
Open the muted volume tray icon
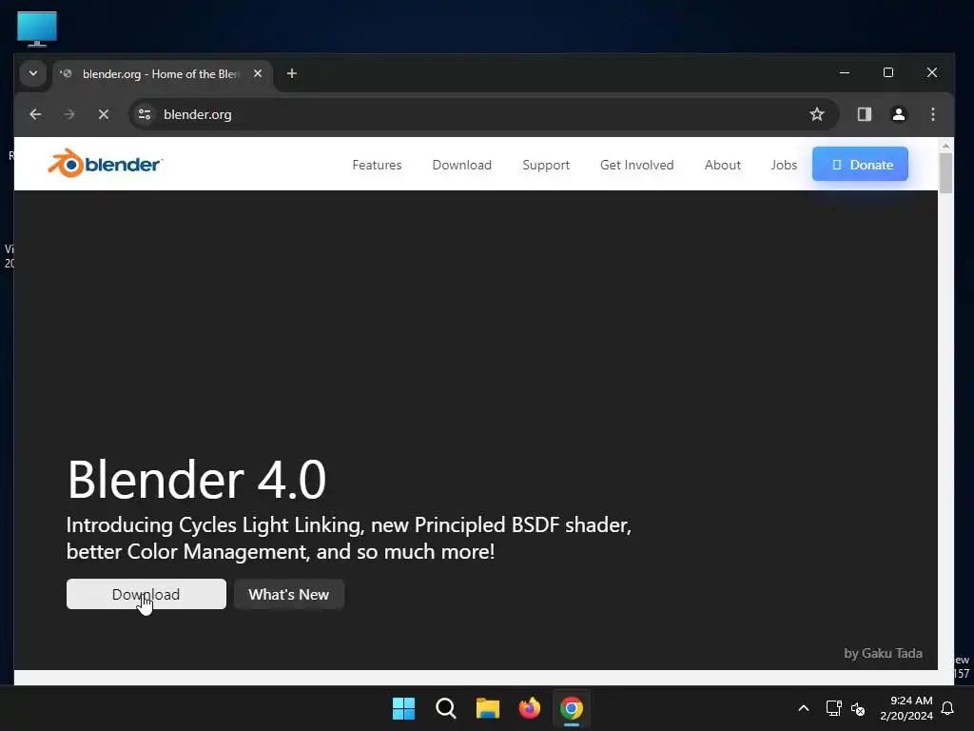pos(858,708)
